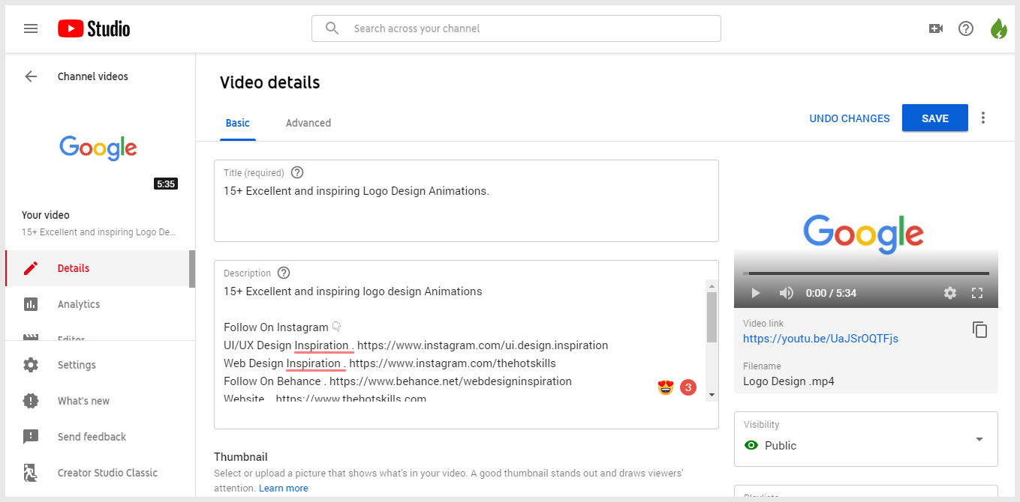Image resolution: width=1020 pixels, height=502 pixels.
Task: Click the heart-eyes emoji in description
Action: [x=665, y=387]
